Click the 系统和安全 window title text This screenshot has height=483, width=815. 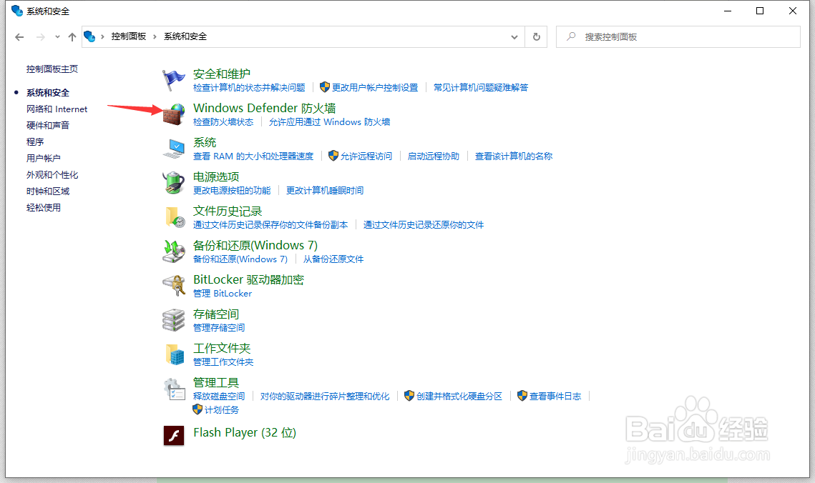coord(48,11)
